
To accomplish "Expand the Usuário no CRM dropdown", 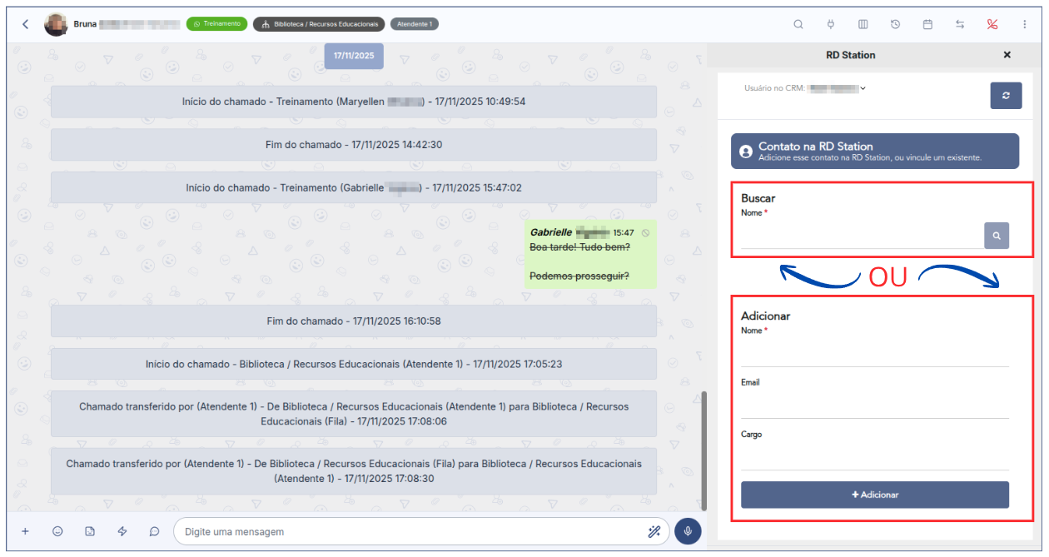I will (863, 88).
